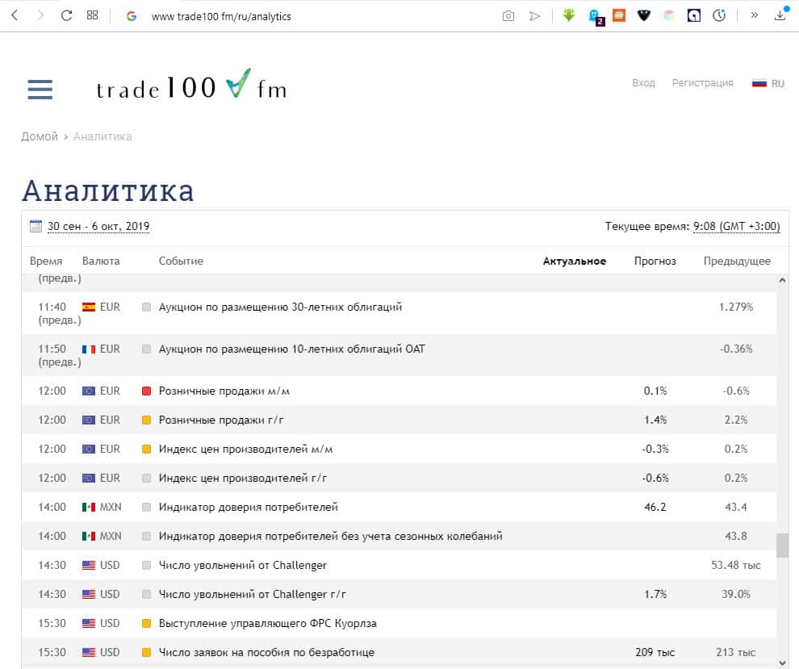This screenshot has height=669, width=799.
Task: Click the Вход login link
Action: 643,83
